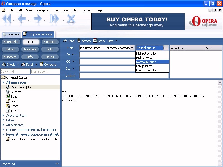
Task: Click the Stop loading X icon
Action: [x=71, y=19]
